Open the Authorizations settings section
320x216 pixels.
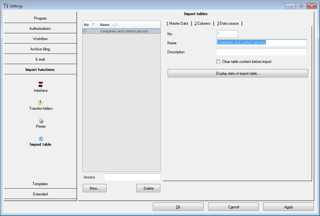click(40, 28)
